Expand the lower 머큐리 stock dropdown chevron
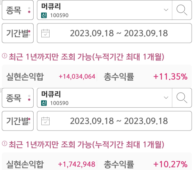The image size is (193, 170). pos(166,98)
